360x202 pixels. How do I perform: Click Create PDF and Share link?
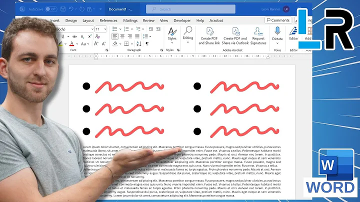pos(209,36)
